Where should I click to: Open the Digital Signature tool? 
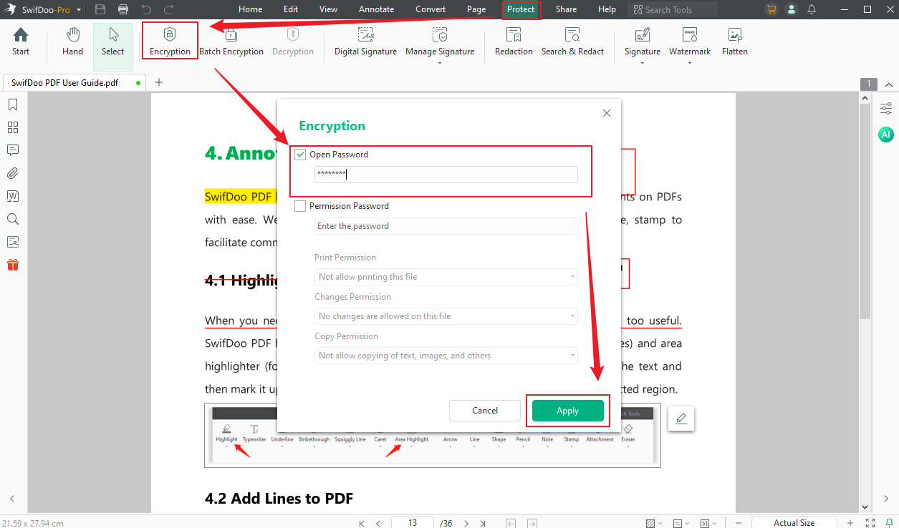coord(365,41)
